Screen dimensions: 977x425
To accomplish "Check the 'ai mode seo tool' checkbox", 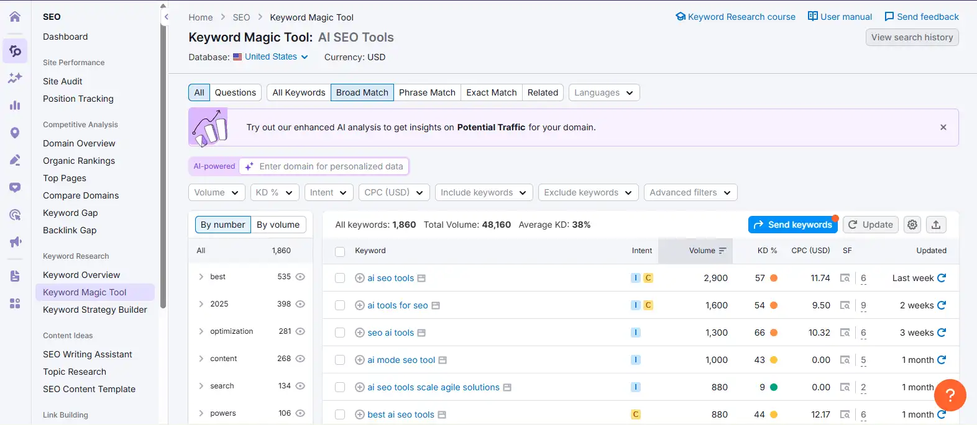I will click(x=340, y=360).
